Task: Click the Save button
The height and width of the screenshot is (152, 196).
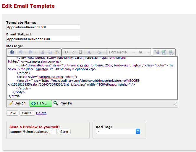Action: tap(12, 113)
